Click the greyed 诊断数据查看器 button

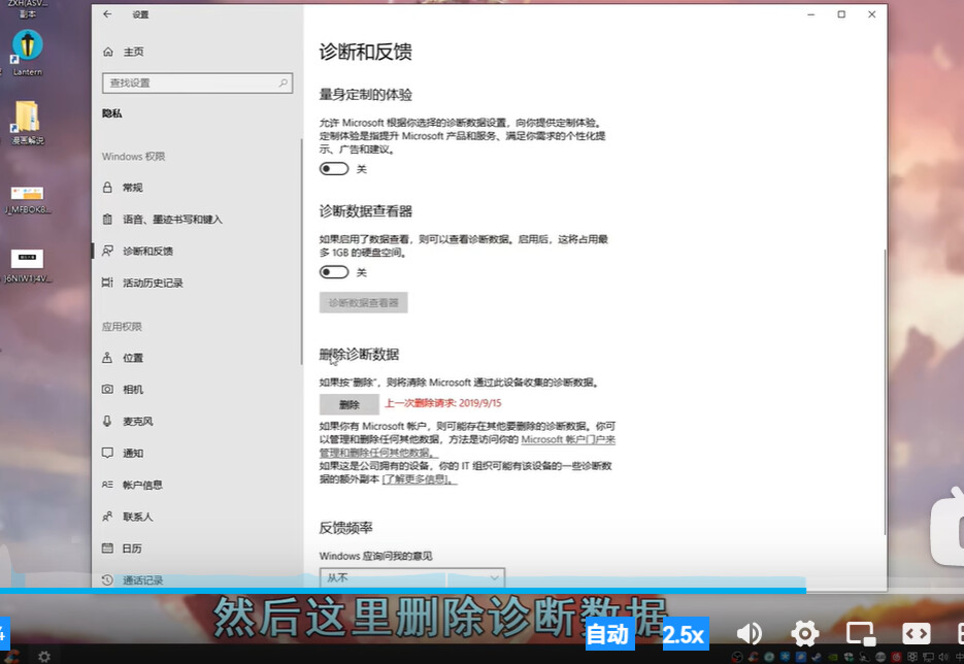click(x=363, y=303)
